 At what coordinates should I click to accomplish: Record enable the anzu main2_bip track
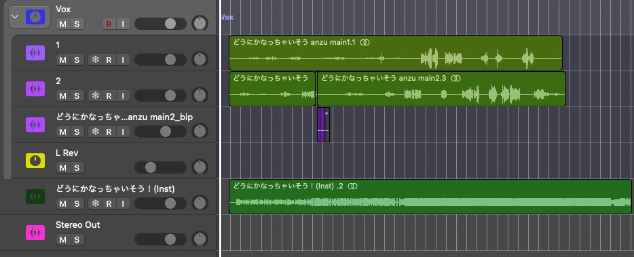(x=109, y=132)
